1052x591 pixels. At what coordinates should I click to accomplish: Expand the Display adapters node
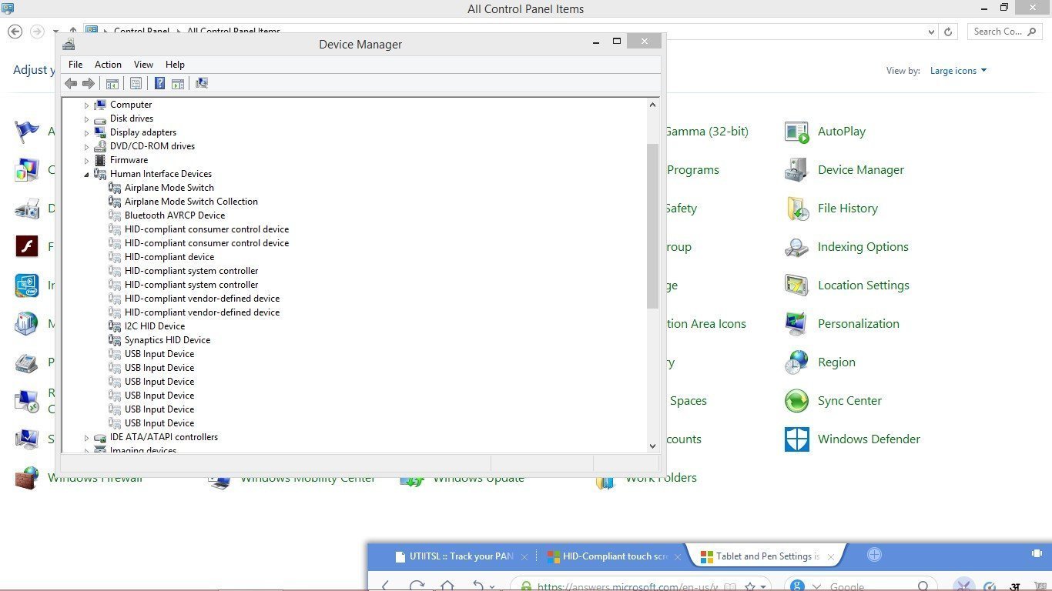click(87, 133)
